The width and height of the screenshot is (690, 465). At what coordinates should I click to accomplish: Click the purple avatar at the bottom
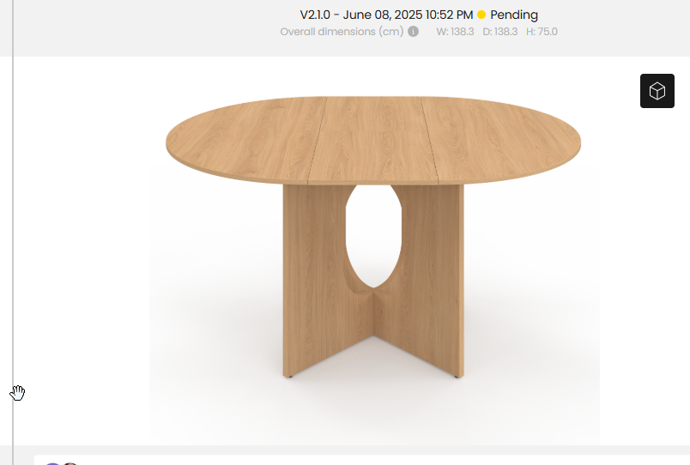pos(53,463)
